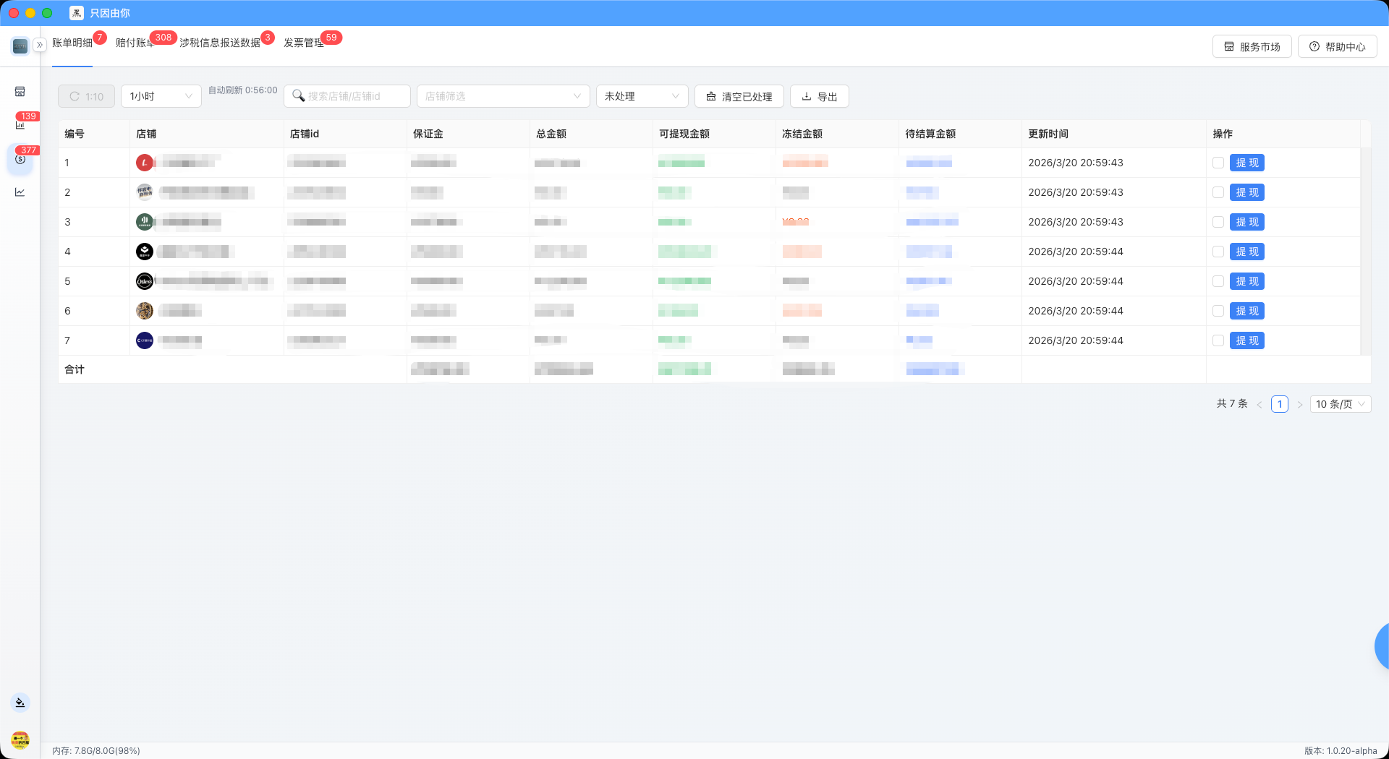Open the 帮助中心 help center

(1337, 47)
